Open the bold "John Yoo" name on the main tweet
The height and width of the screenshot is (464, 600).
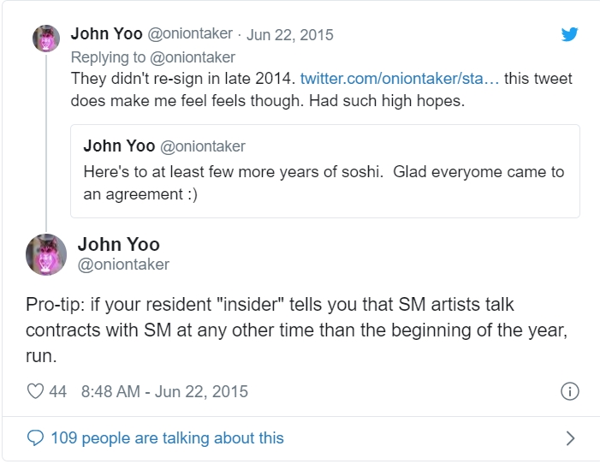tap(118, 244)
